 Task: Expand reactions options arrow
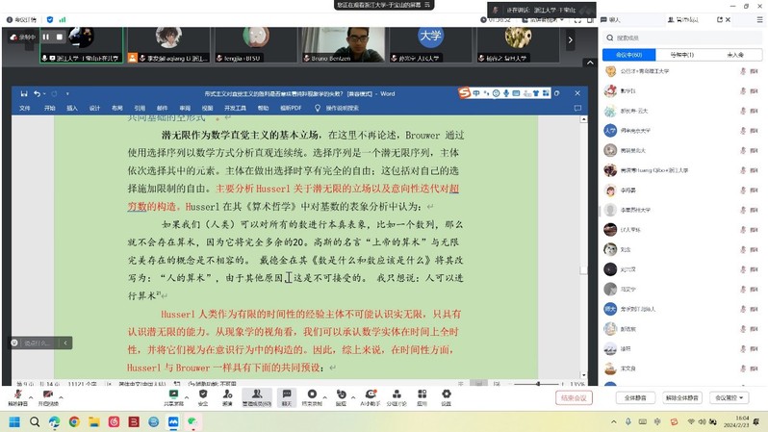click(353, 397)
